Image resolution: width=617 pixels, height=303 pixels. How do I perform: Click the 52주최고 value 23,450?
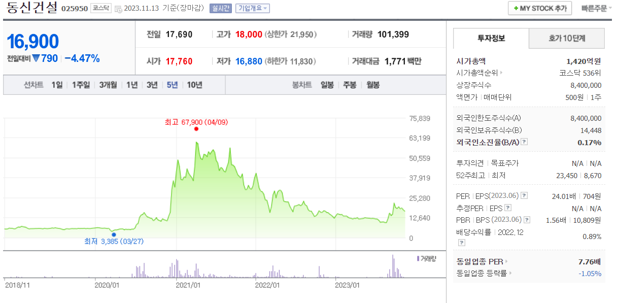567,176
